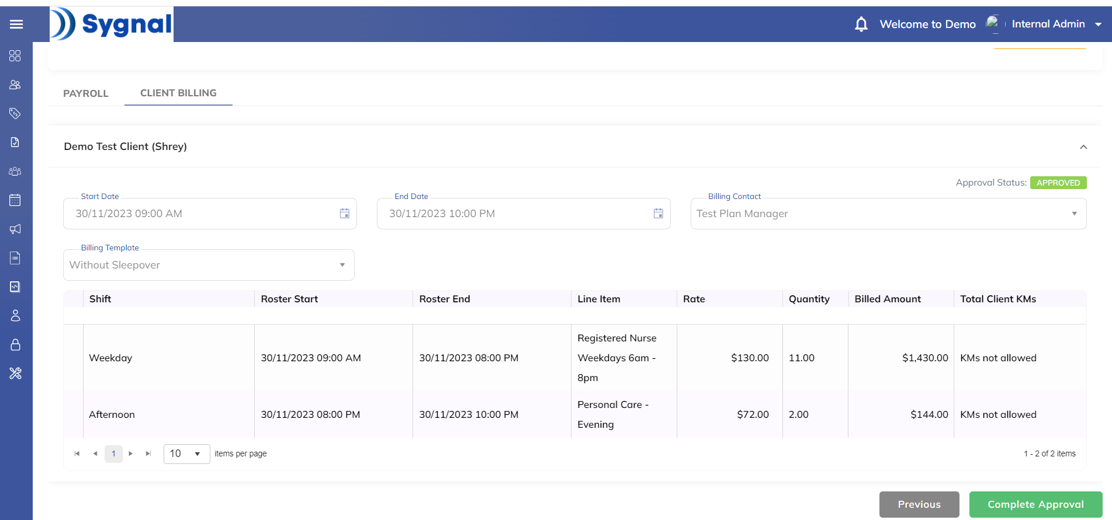Click the Complete Approval button
The image size is (1112, 520).
pyautogui.click(x=1035, y=504)
